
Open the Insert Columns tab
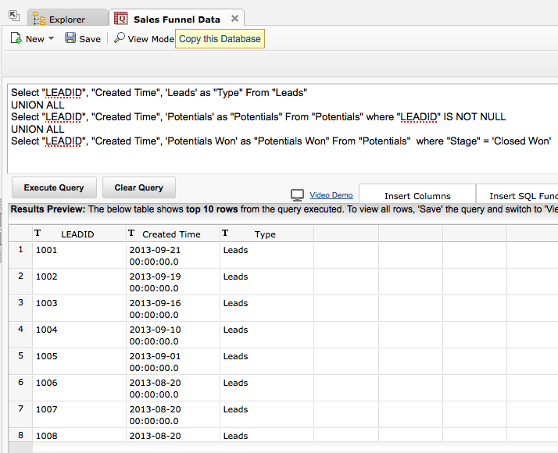(417, 196)
